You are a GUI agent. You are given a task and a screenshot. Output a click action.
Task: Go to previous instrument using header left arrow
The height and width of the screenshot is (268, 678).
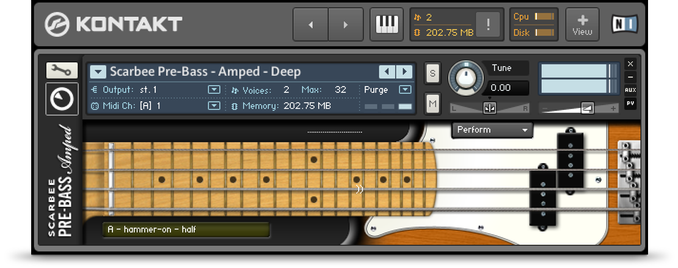pos(310,25)
